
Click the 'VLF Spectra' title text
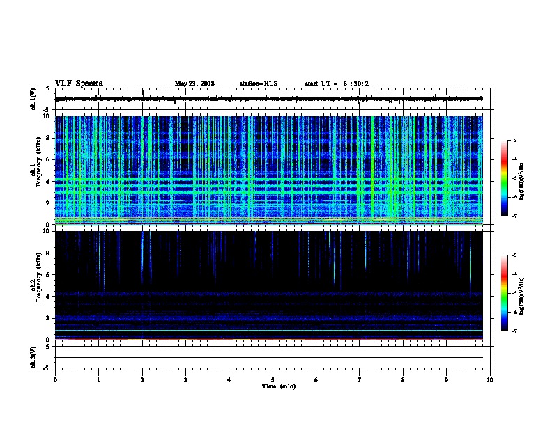pos(79,84)
